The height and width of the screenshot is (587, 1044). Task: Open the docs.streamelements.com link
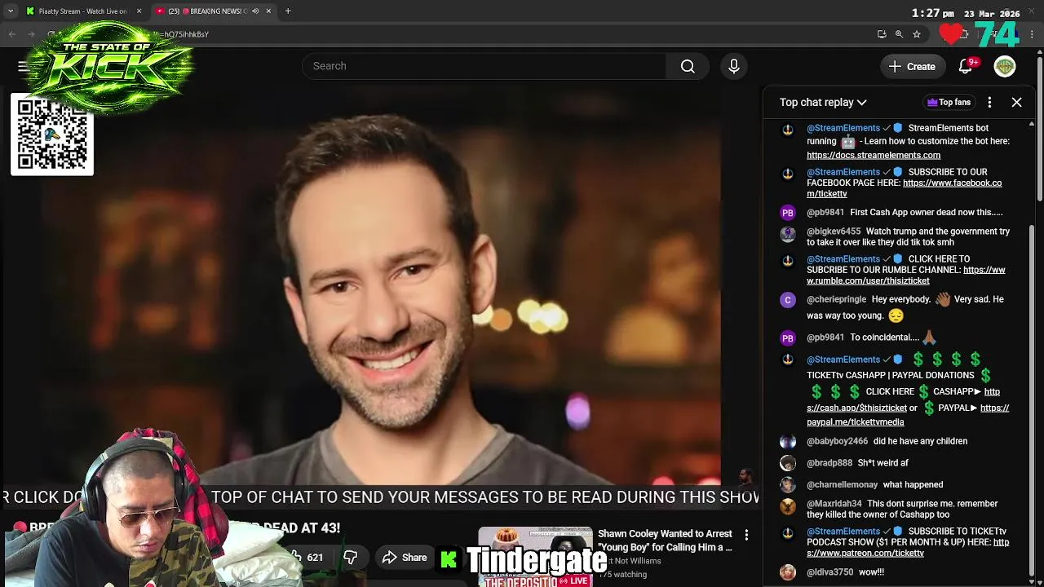pos(874,155)
